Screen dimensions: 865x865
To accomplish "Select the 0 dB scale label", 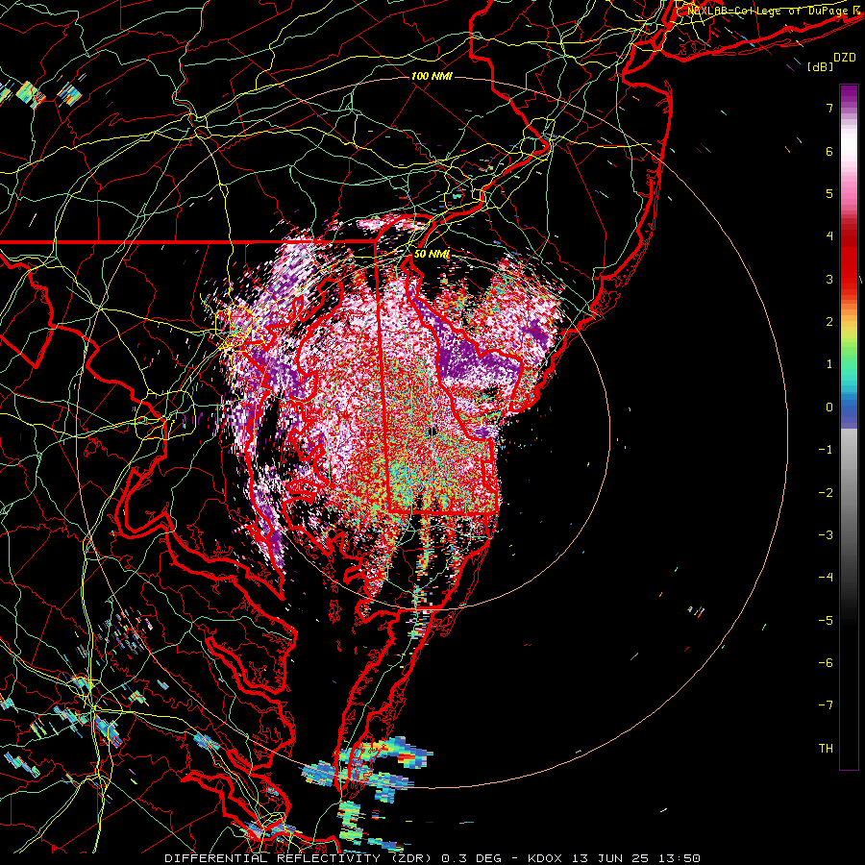I will pos(829,408).
